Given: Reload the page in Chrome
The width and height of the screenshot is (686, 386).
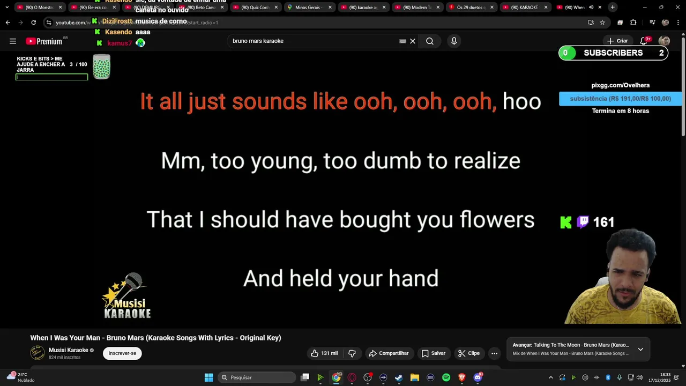Looking at the screenshot, I should (33, 23).
